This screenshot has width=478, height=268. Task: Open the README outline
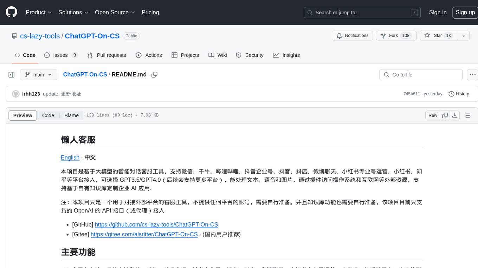click(467, 115)
